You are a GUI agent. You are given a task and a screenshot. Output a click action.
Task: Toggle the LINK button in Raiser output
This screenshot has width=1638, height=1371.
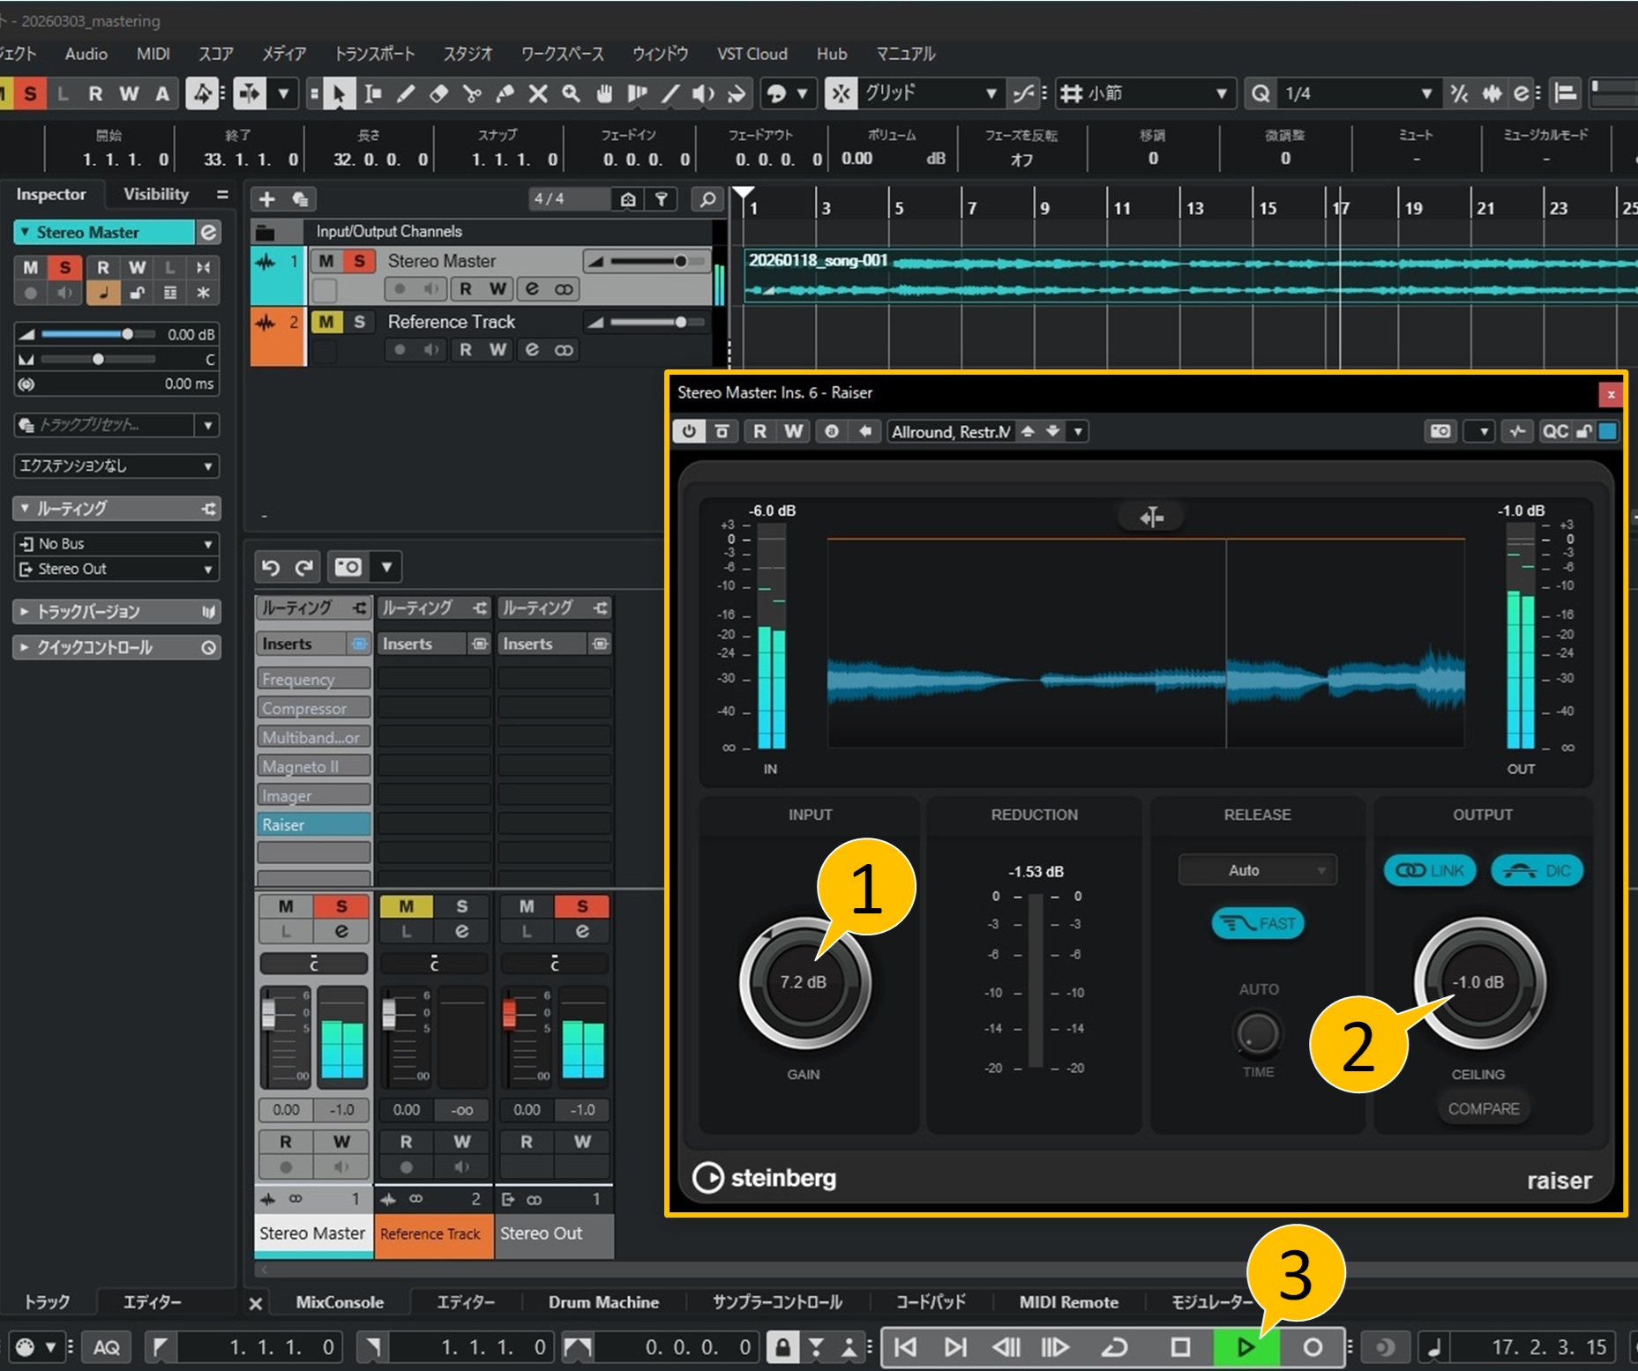click(x=1429, y=870)
